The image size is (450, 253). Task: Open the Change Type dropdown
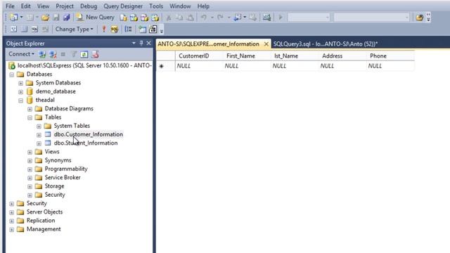[74, 30]
